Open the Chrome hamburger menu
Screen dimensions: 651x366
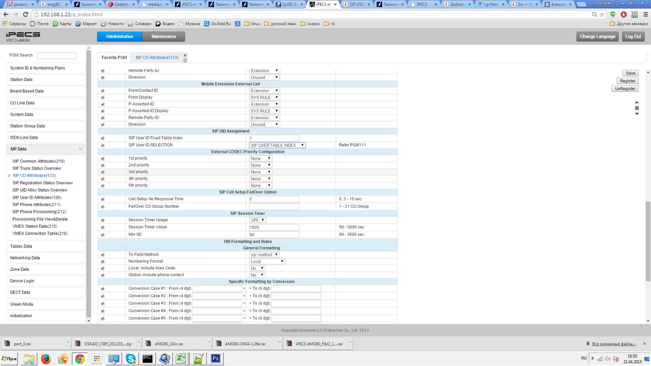click(645, 15)
